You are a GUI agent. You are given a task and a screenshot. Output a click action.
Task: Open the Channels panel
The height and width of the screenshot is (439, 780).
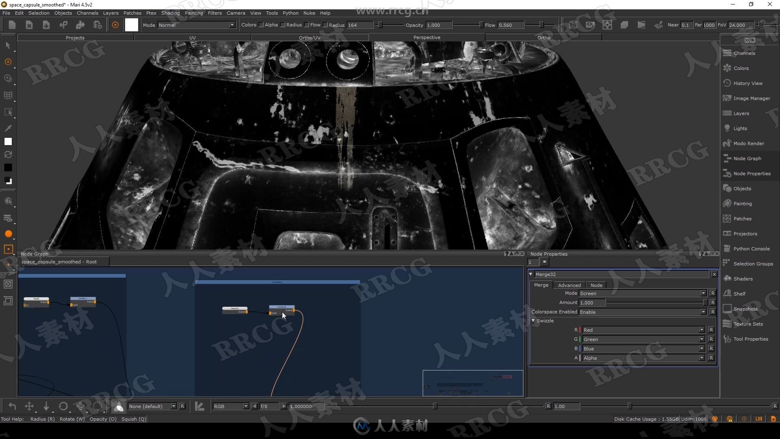click(x=744, y=52)
